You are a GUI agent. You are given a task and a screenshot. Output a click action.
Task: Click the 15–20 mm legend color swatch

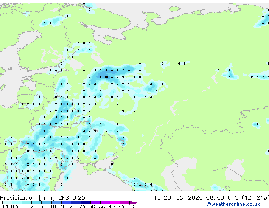pyautogui.click(x=66, y=202)
